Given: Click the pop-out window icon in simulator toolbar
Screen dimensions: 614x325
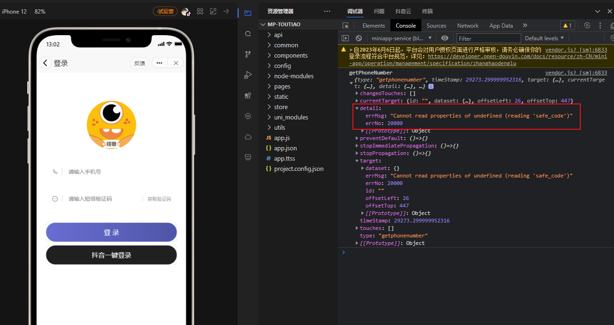Looking at the screenshot, I should [x=213, y=11].
